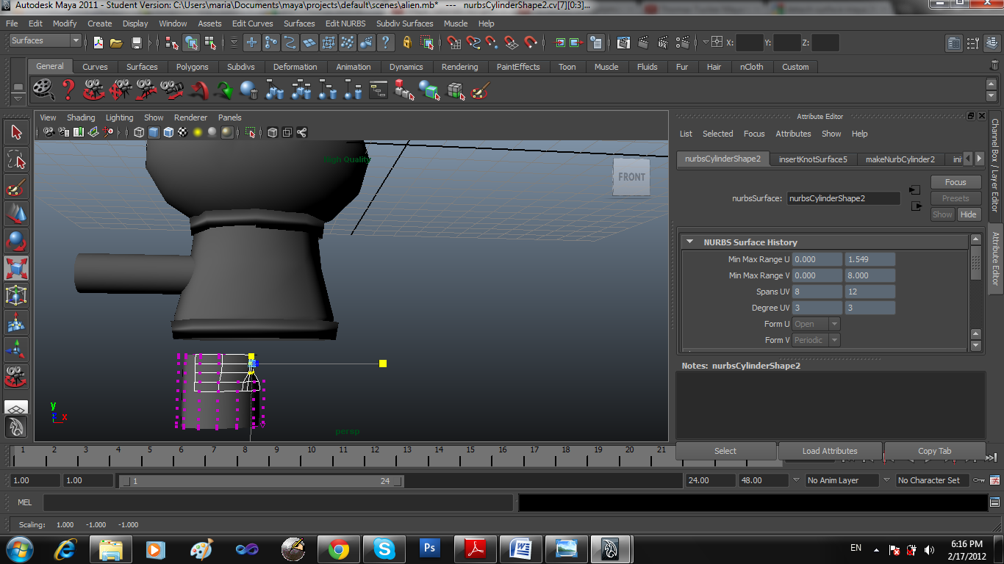The width and height of the screenshot is (1004, 564).
Task: Click the yellow light sphere icon
Action: (198, 132)
